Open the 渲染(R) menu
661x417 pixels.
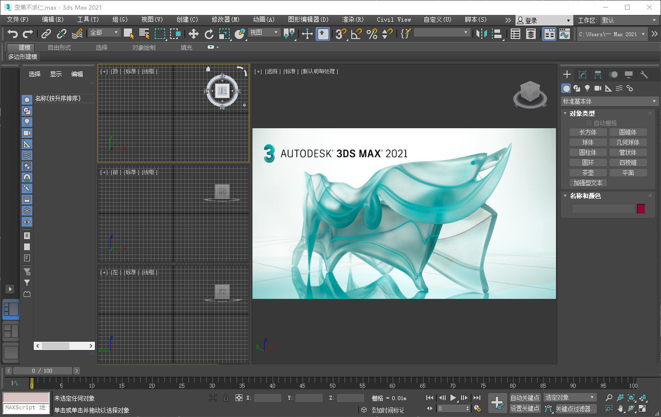pyautogui.click(x=353, y=20)
